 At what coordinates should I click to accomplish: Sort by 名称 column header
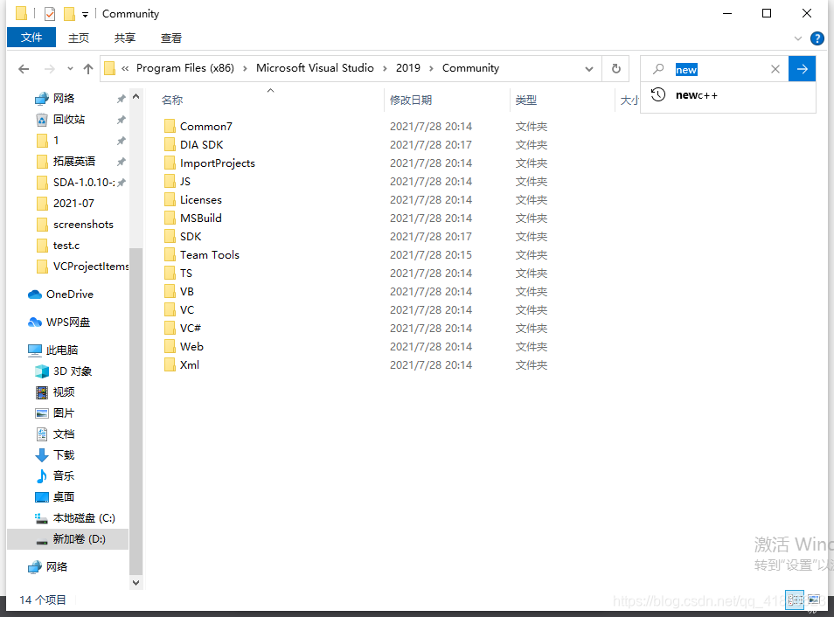point(172,100)
